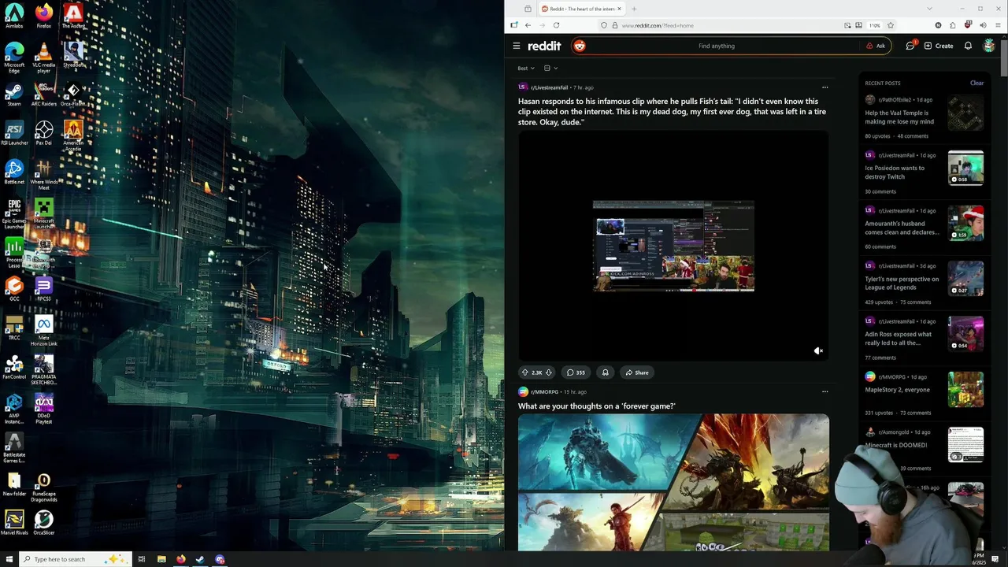Clear the Recent Posts list
Screen dimensions: 1008x567
coord(976,83)
